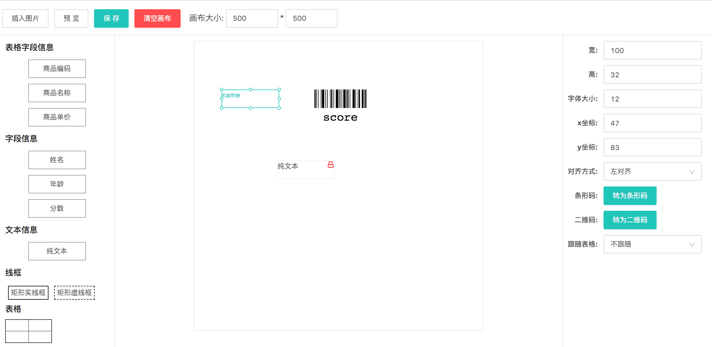Click the 转为条形码 button
The image size is (712, 347).
630,196
